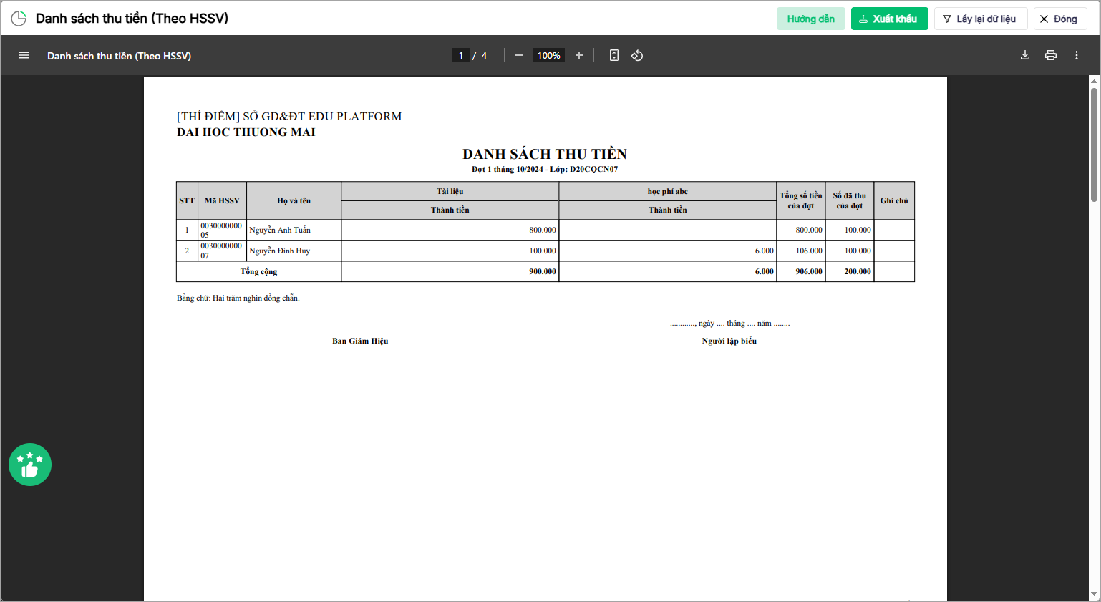The image size is (1101, 602).
Task: Click the 6.000 total in Tổng cộng row
Action: pos(668,271)
